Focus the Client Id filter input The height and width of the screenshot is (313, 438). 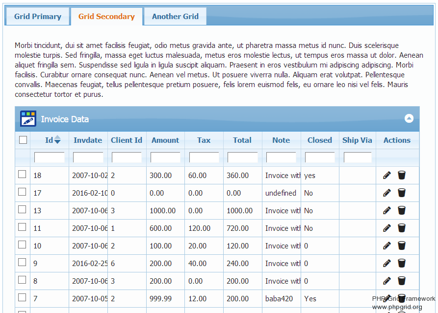[127, 157]
